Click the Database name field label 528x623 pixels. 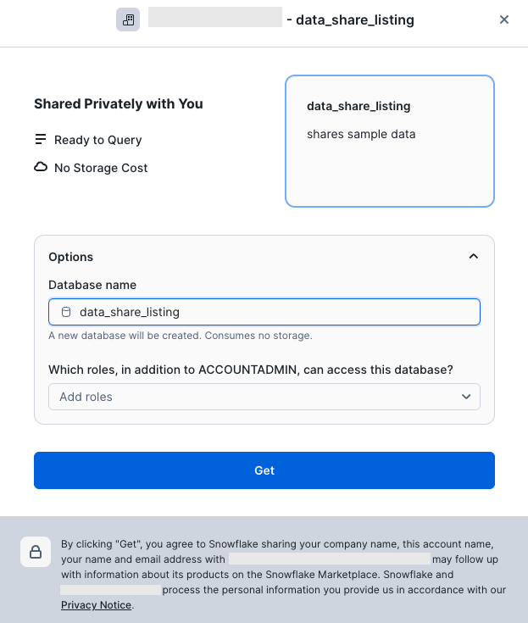[x=92, y=285]
